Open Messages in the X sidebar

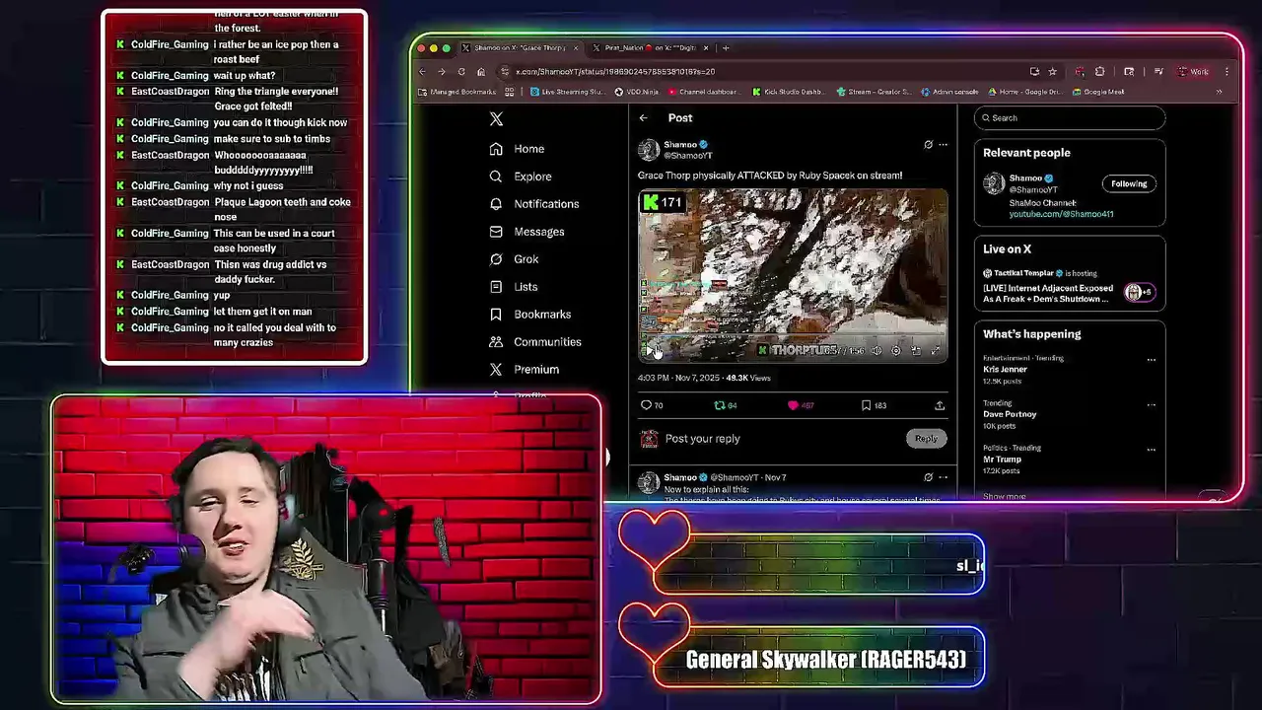point(526,232)
